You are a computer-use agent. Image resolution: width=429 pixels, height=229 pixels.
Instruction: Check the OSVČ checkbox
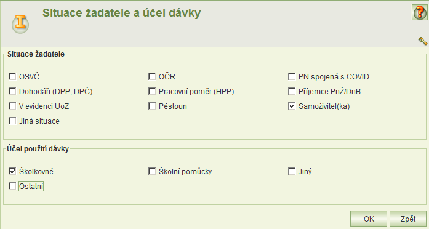point(12,76)
